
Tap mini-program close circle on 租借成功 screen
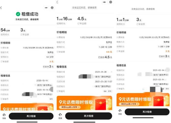pos(52,8)
